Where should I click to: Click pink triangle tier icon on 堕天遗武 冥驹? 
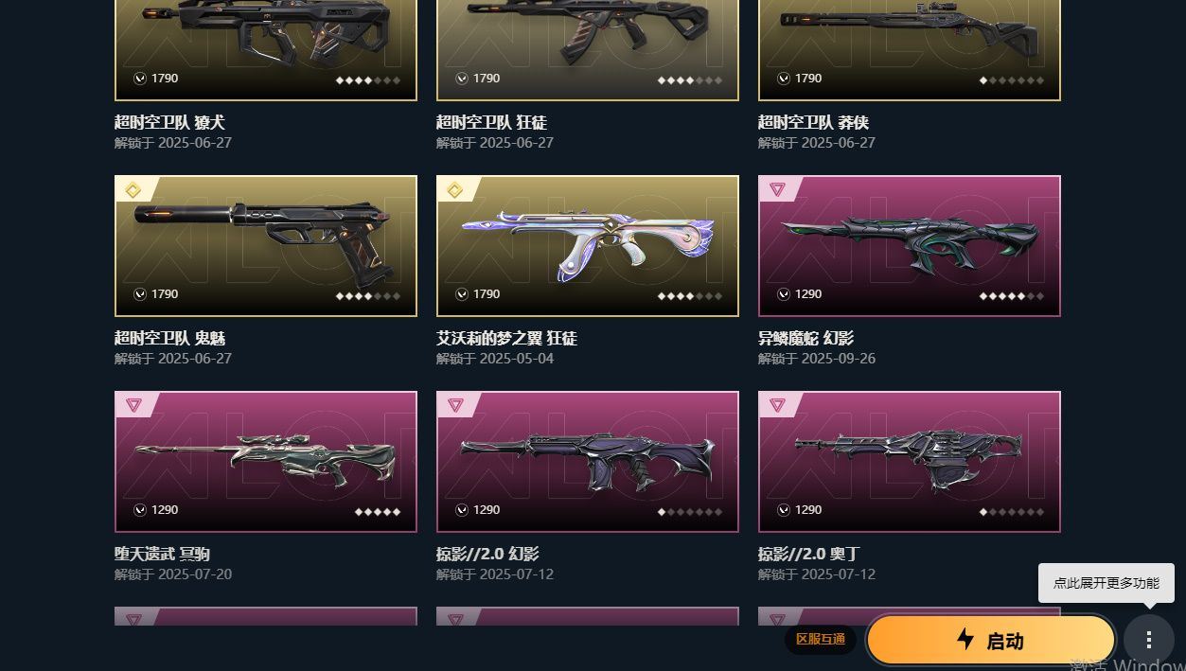[133, 405]
